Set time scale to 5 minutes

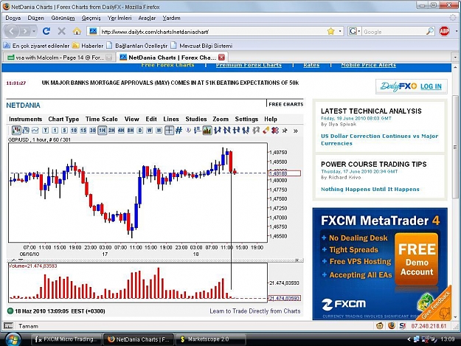(64, 131)
